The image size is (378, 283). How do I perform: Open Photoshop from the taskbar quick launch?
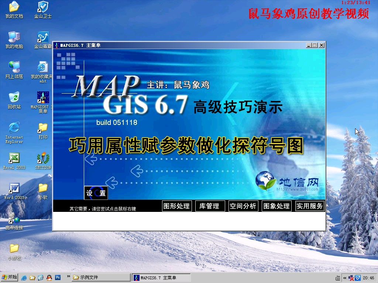point(58,277)
